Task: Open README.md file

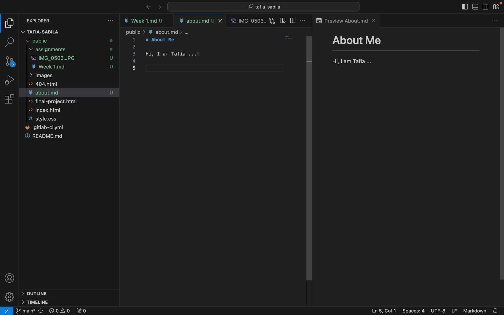Action: [x=69, y=136]
